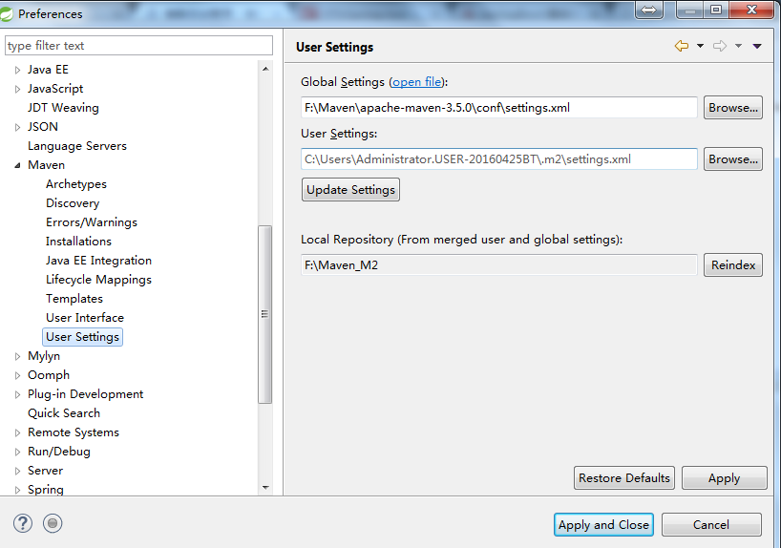Click the Mylyn label
Image resolution: width=781 pixels, height=548 pixels.
[44, 356]
